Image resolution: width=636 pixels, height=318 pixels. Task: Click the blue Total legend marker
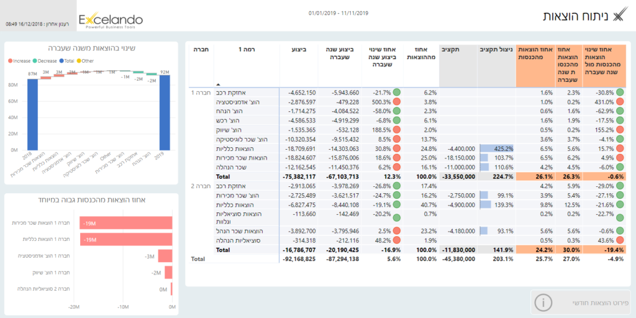62,61
